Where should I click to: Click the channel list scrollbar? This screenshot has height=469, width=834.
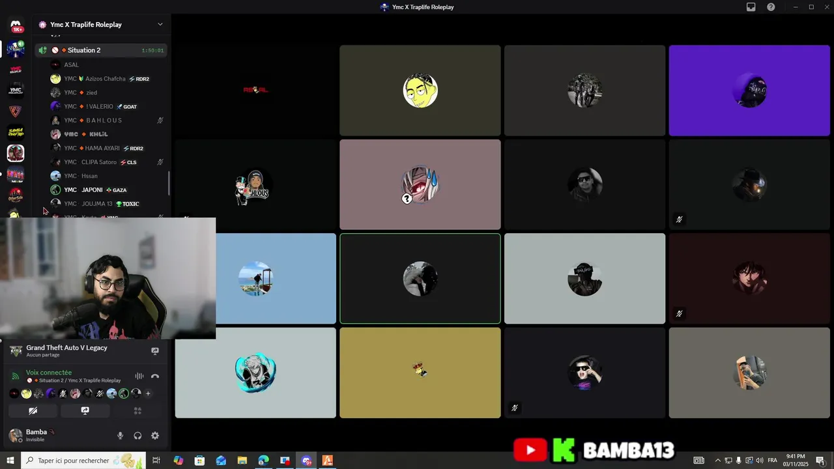click(x=169, y=183)
